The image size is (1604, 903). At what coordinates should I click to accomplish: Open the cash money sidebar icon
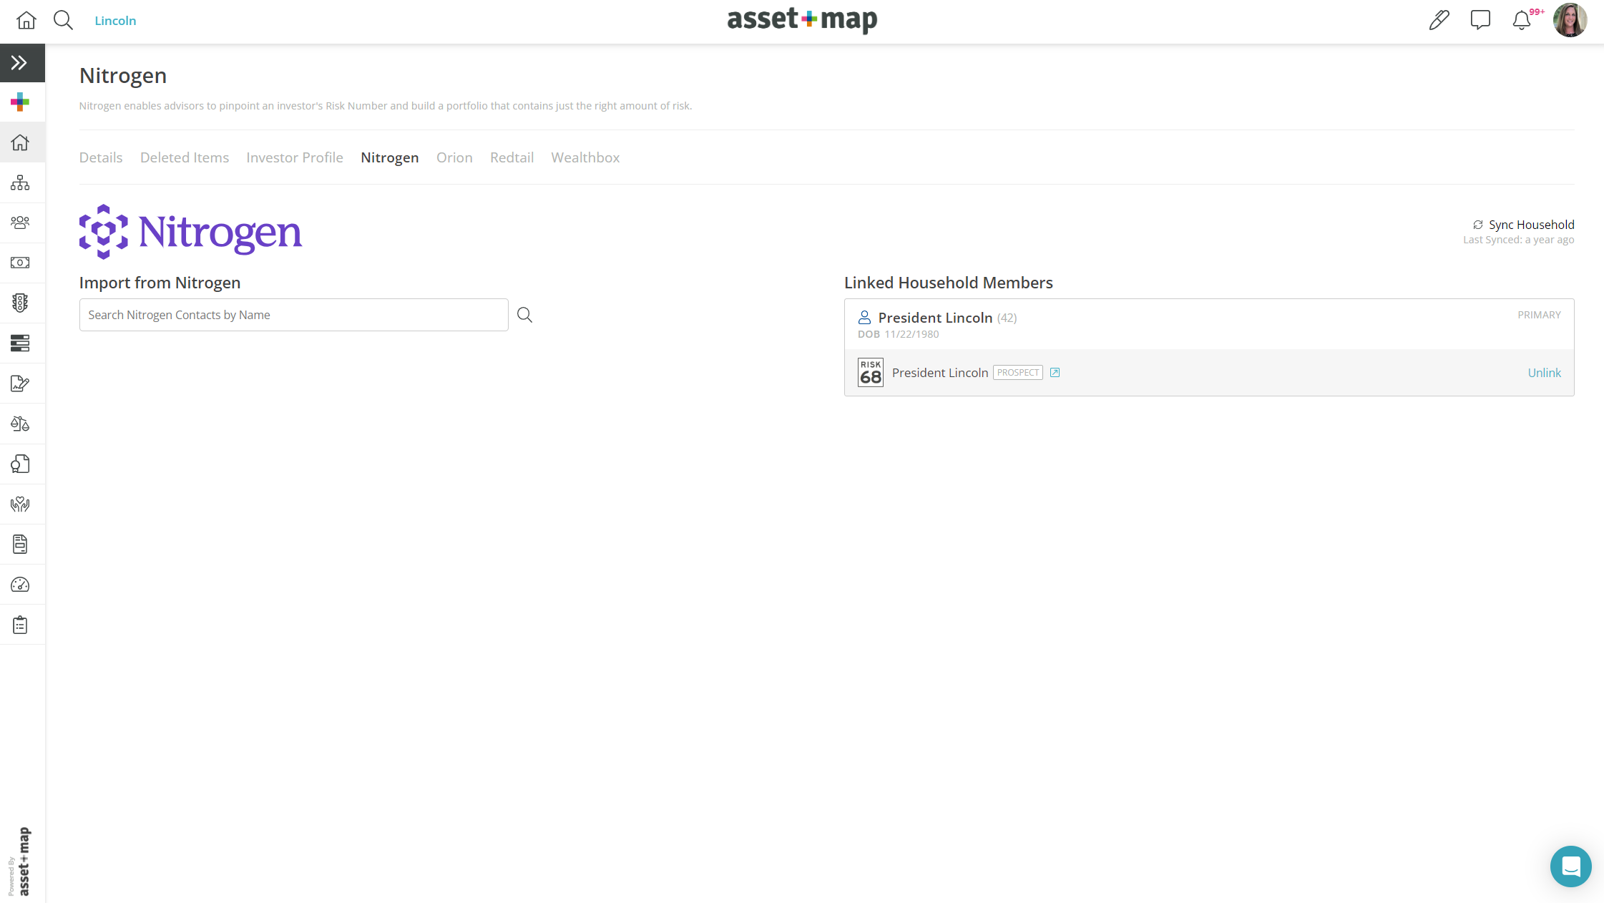(x=20, y=263)
